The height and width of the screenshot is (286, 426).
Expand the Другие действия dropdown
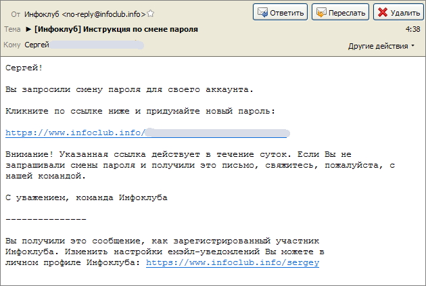coord(381,46)
